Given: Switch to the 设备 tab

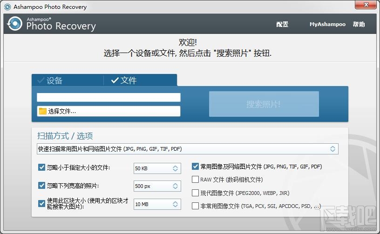Looking at the screenshot, I should (x=68, y=80).
